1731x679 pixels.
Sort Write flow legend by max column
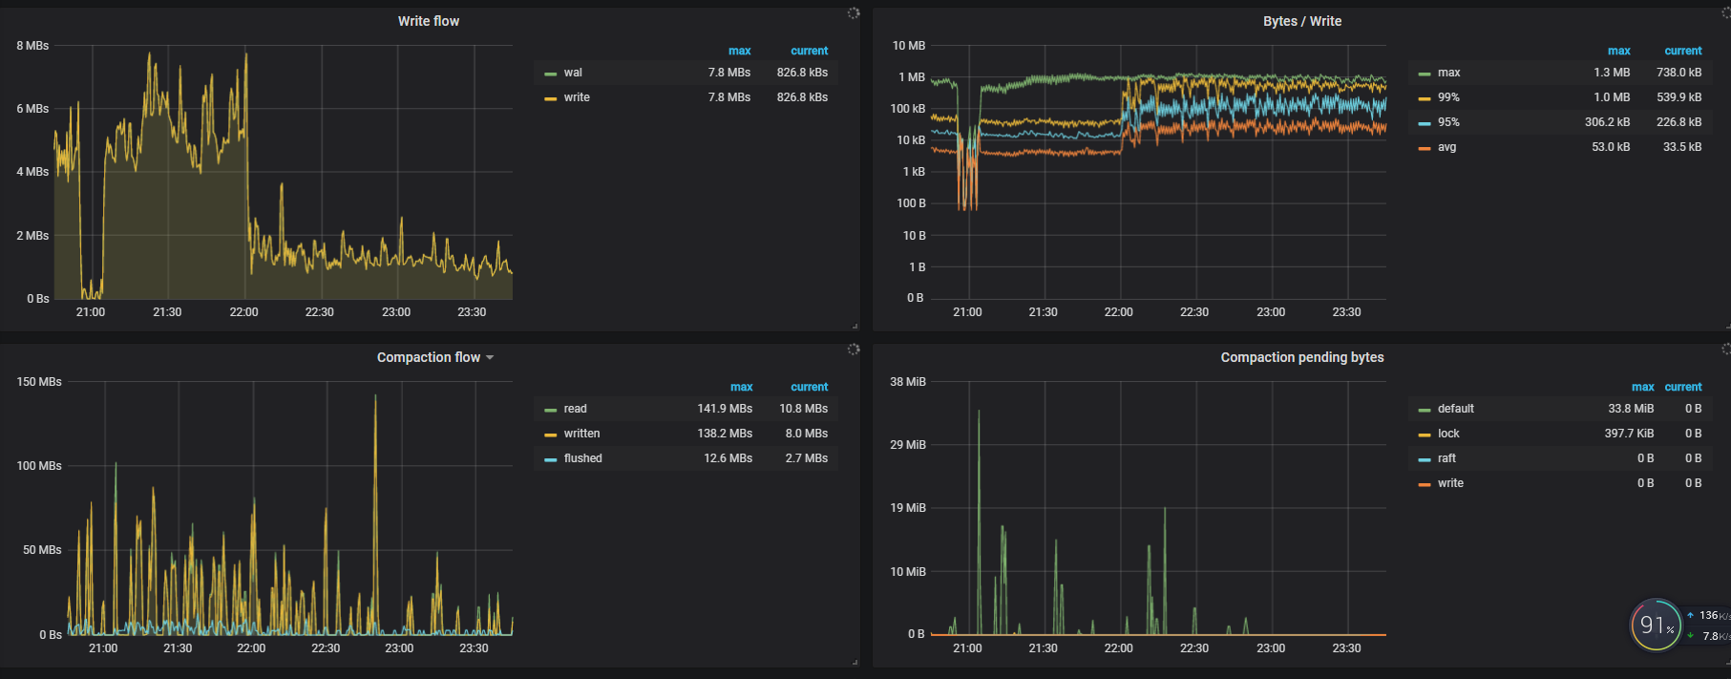pos(739,51)
